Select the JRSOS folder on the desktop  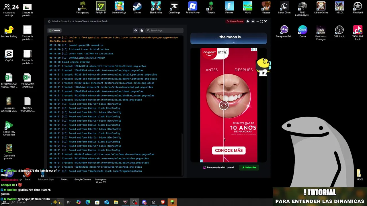click(x=360, y=175)
